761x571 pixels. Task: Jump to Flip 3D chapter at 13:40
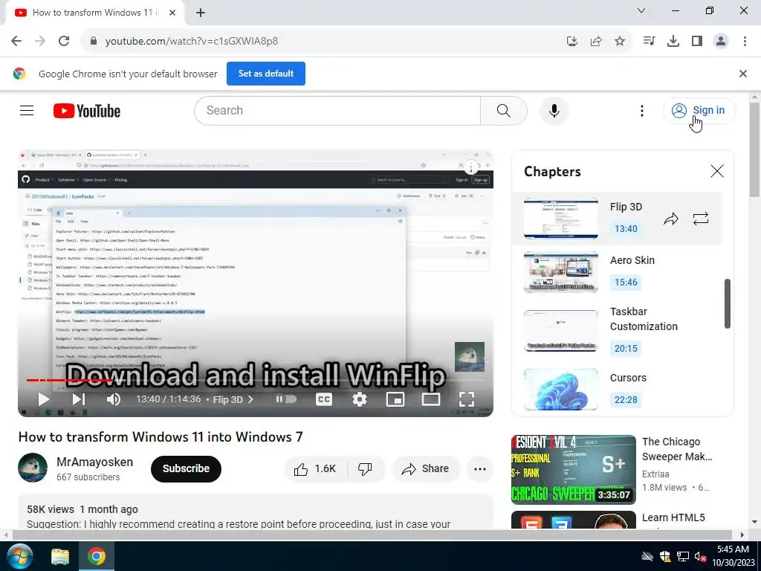click(x=626, y=229)
